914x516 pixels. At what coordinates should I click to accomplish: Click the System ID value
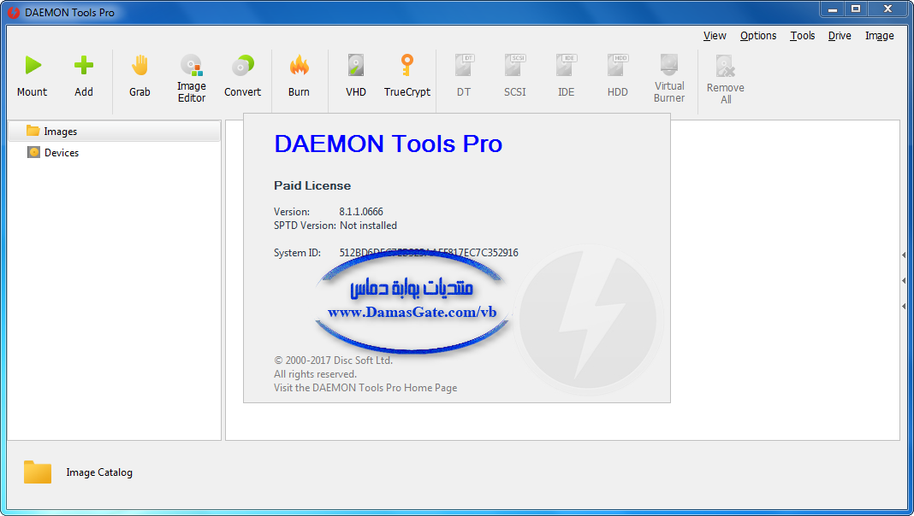429,253
